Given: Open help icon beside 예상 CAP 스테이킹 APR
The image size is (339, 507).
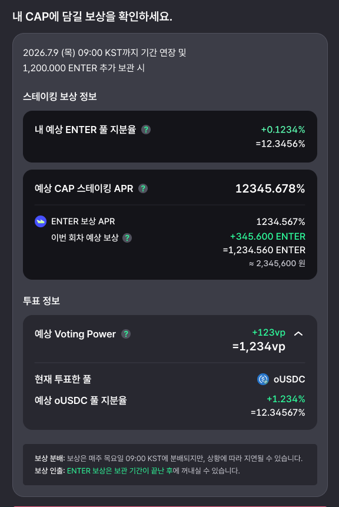Looking at the screenshot, I should [x=143, y=188].
